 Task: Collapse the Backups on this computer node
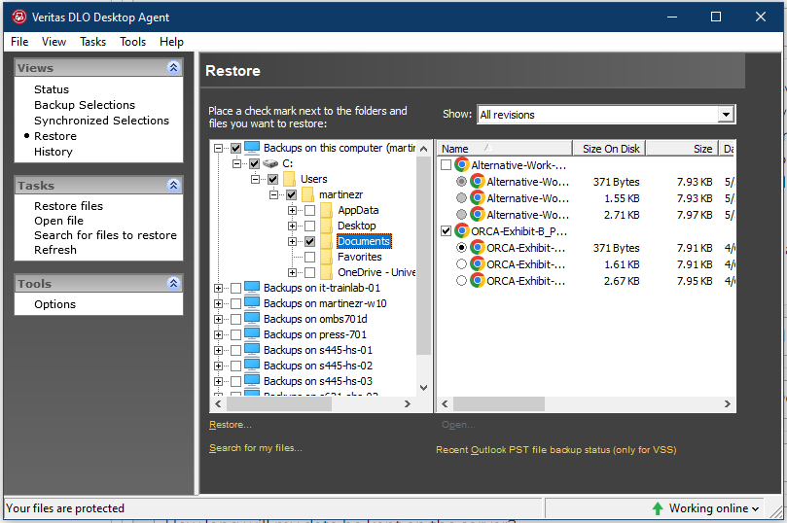[218, 148]
